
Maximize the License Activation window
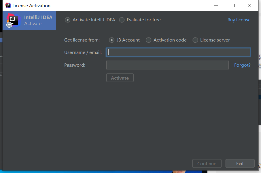[x=233, y=5]
